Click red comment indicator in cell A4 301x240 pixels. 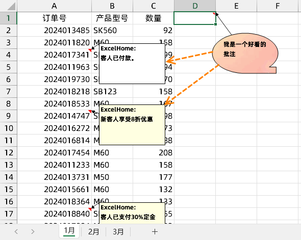coord(90,50)
